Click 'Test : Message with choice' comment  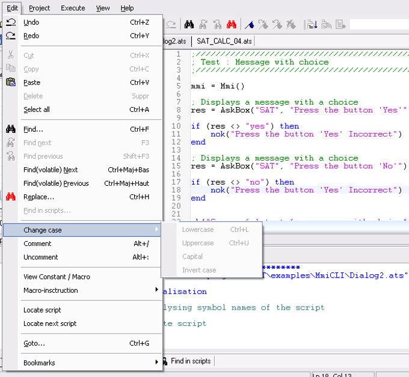(x=265, y=62)
